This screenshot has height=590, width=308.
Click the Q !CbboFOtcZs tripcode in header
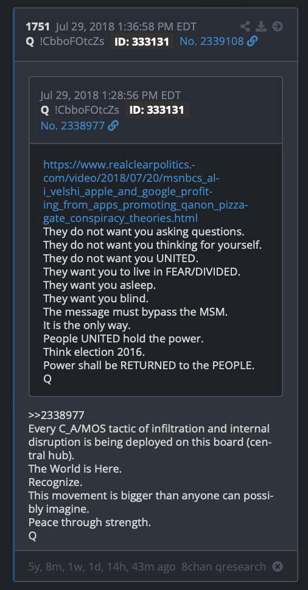click(65, 41)
